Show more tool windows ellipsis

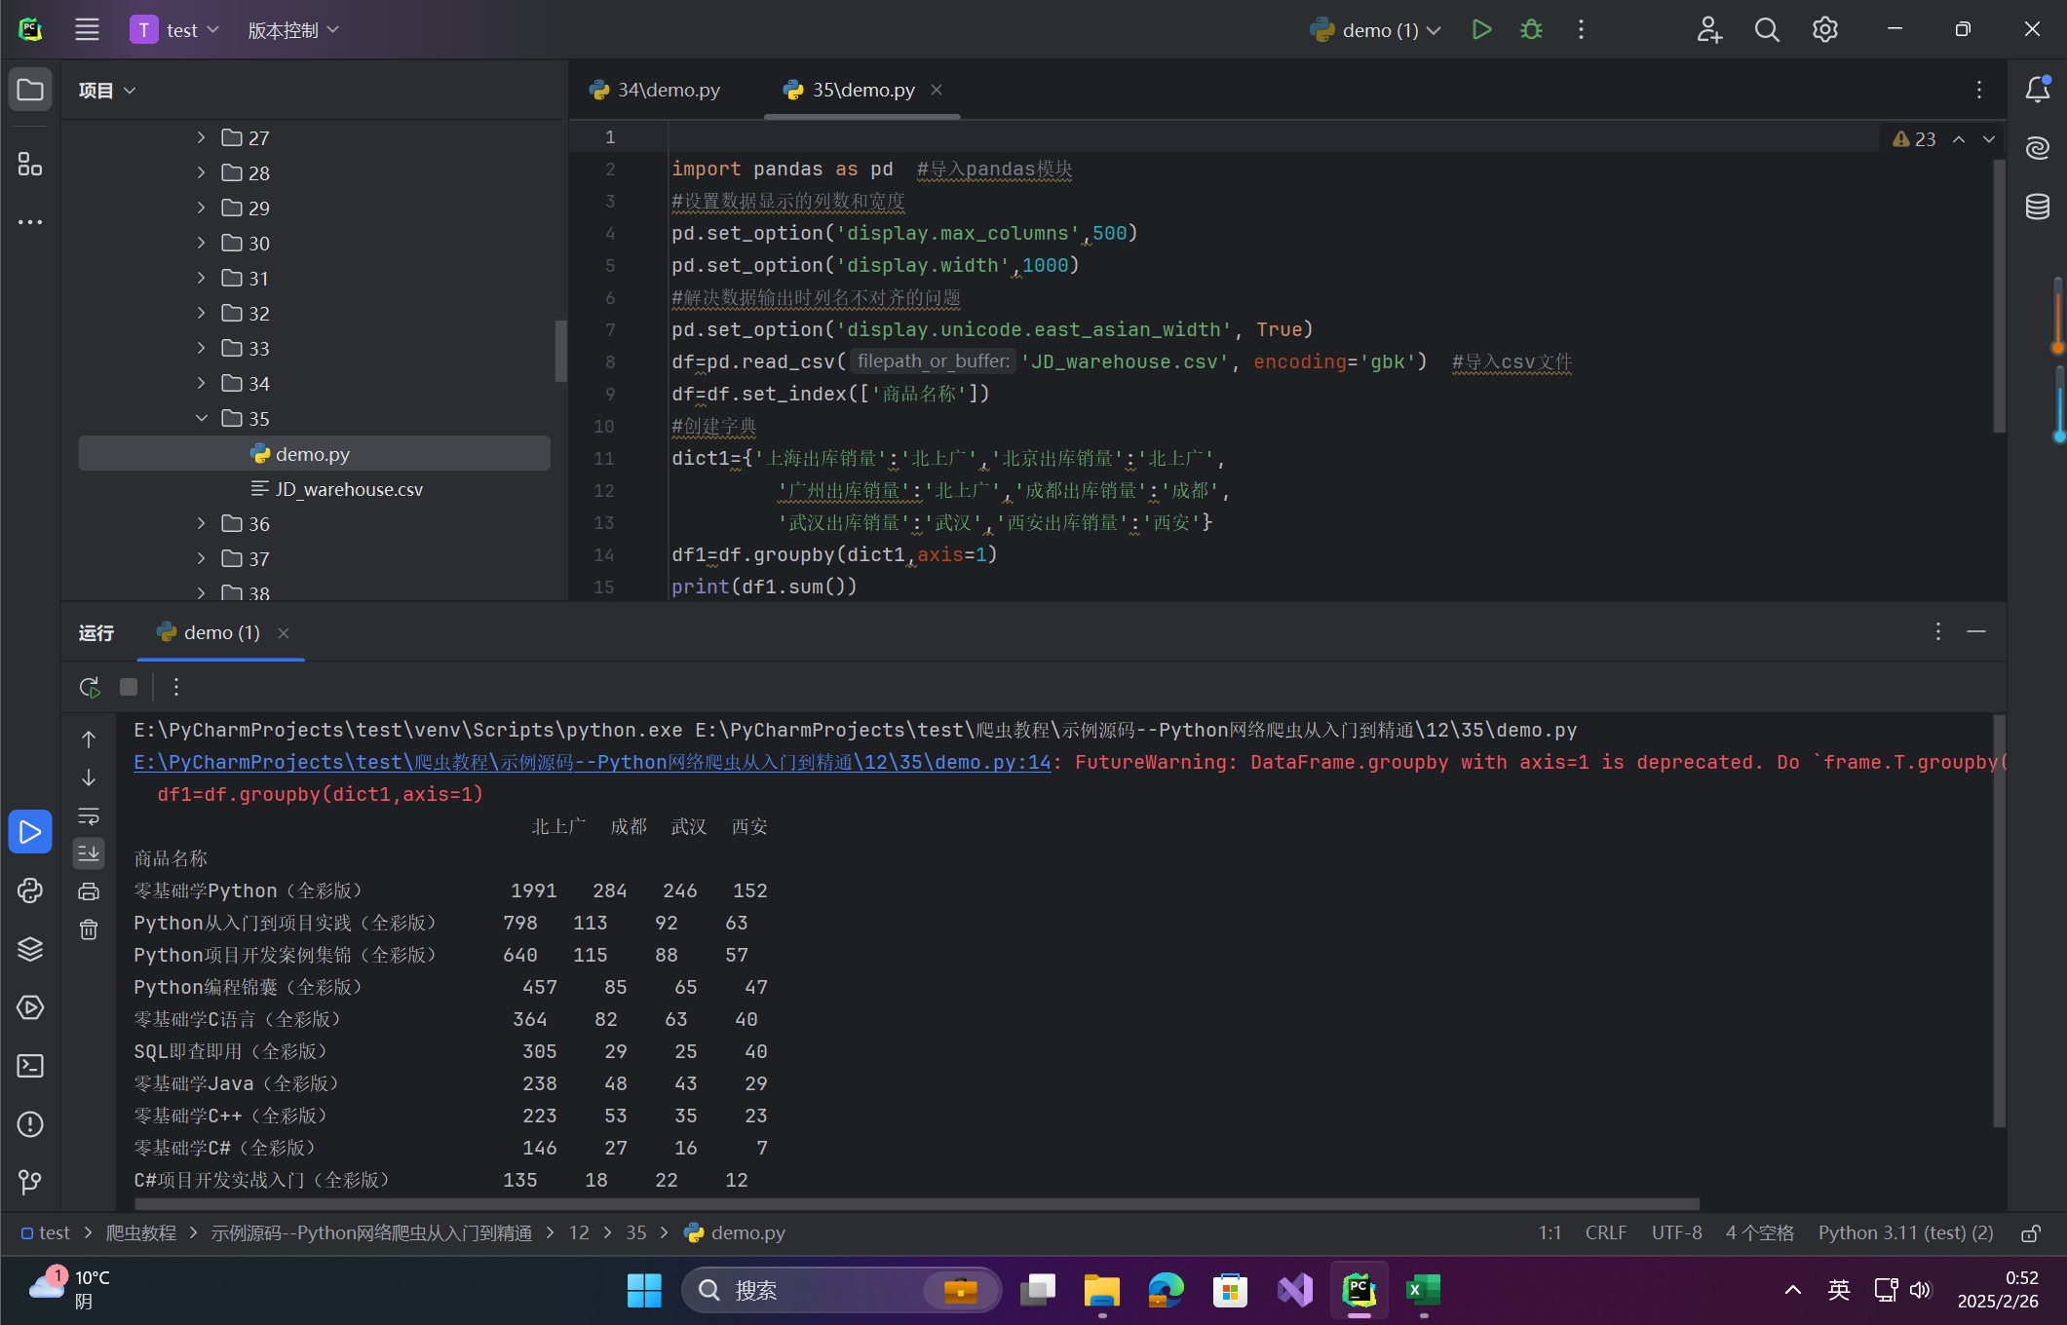[x=30, y=222]
